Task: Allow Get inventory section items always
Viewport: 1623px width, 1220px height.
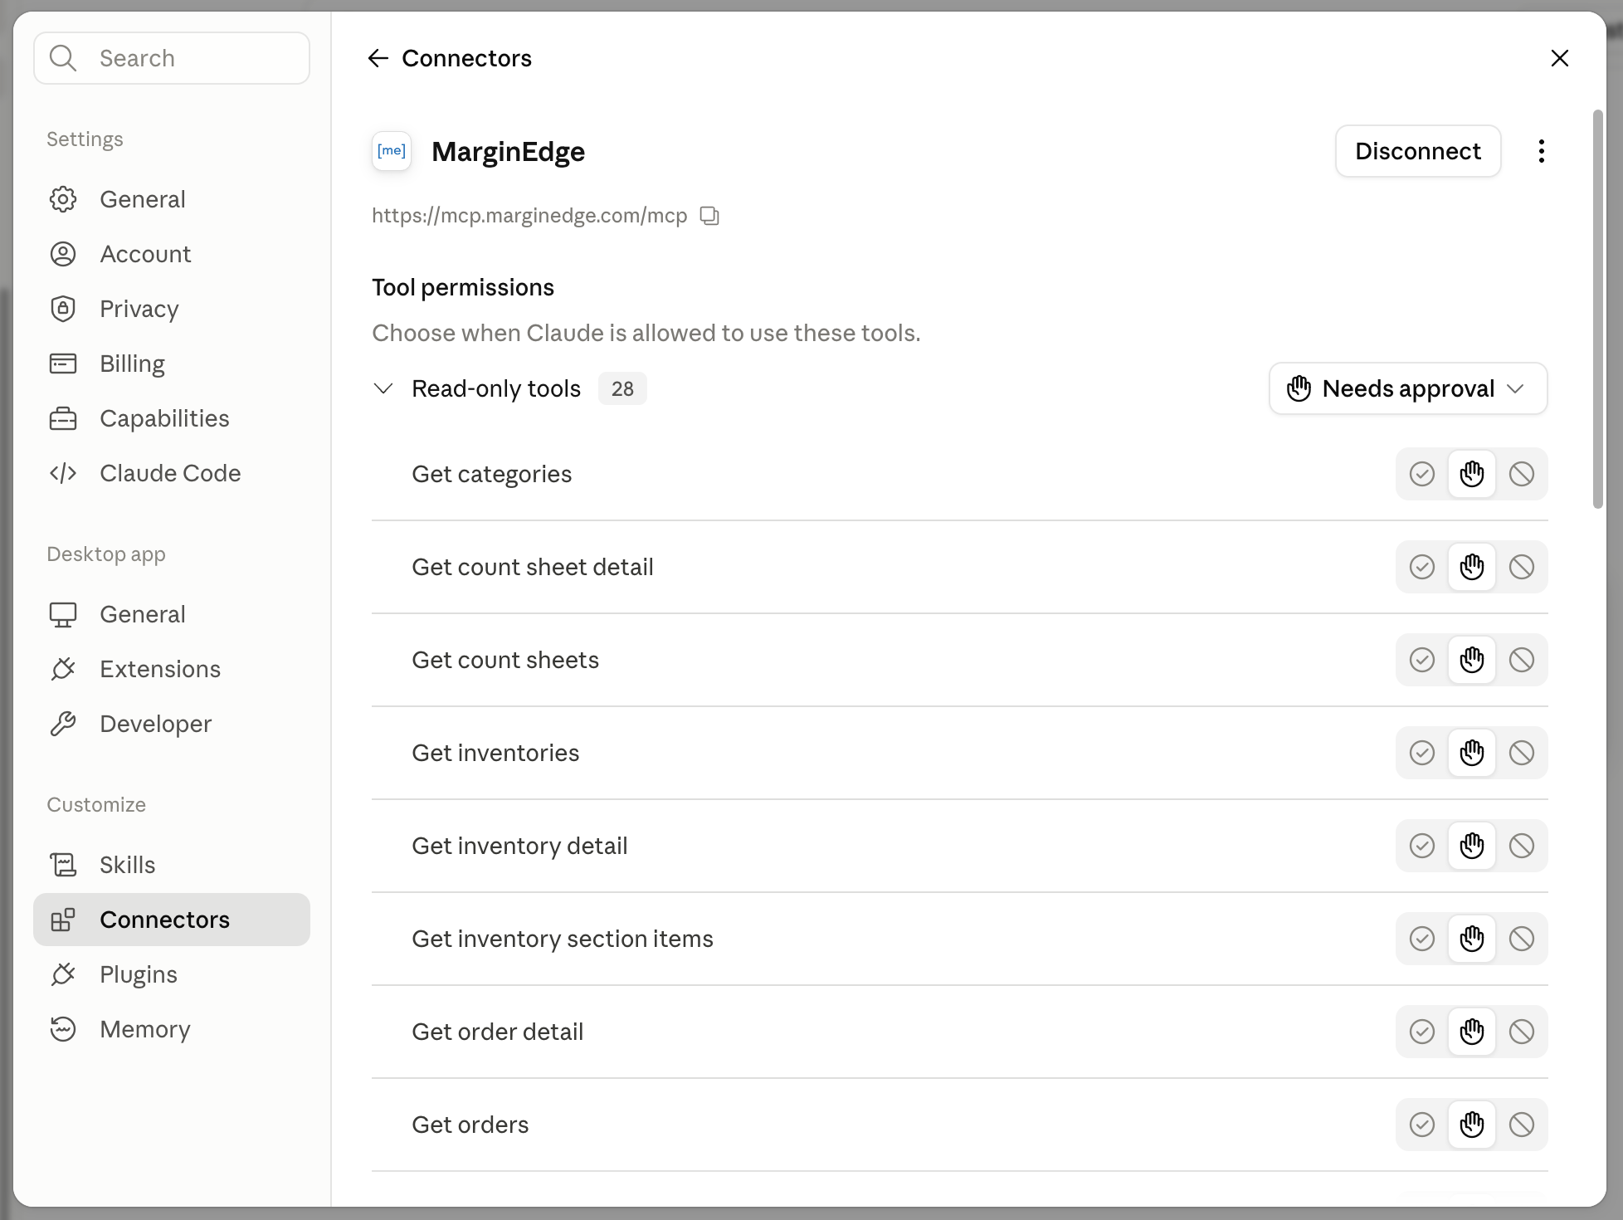Action: pyautogui.click(x=1422, y=939)
